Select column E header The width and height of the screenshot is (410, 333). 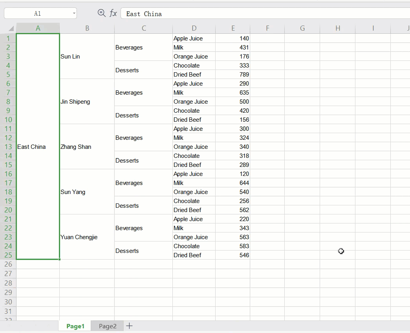[233, 28]
